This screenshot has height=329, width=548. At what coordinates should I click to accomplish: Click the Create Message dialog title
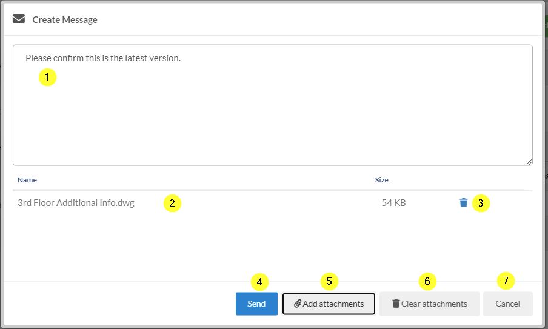pyautogui.click(x=65, y=19)
